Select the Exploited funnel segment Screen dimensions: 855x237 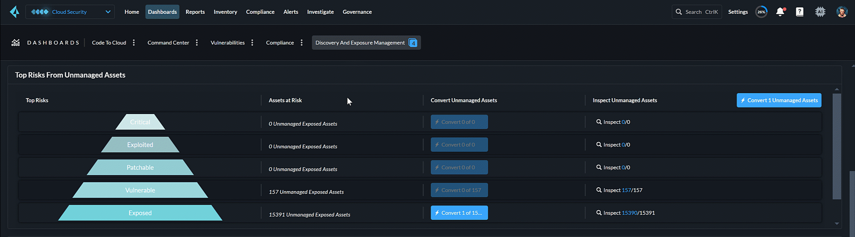point(140,145)
